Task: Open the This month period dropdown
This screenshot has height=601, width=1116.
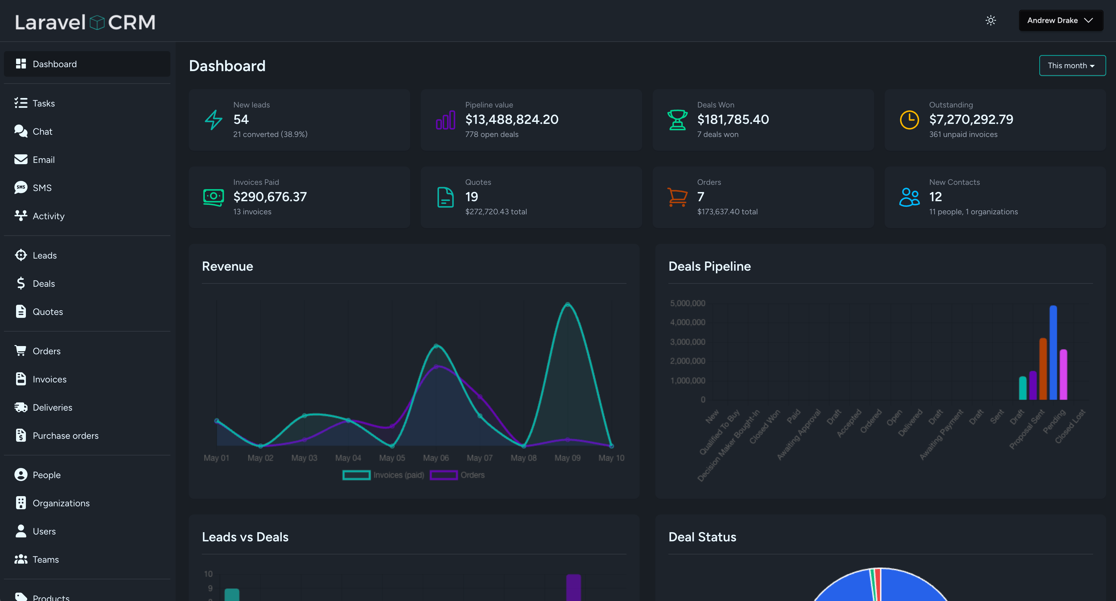Action: click(1072, 66)
